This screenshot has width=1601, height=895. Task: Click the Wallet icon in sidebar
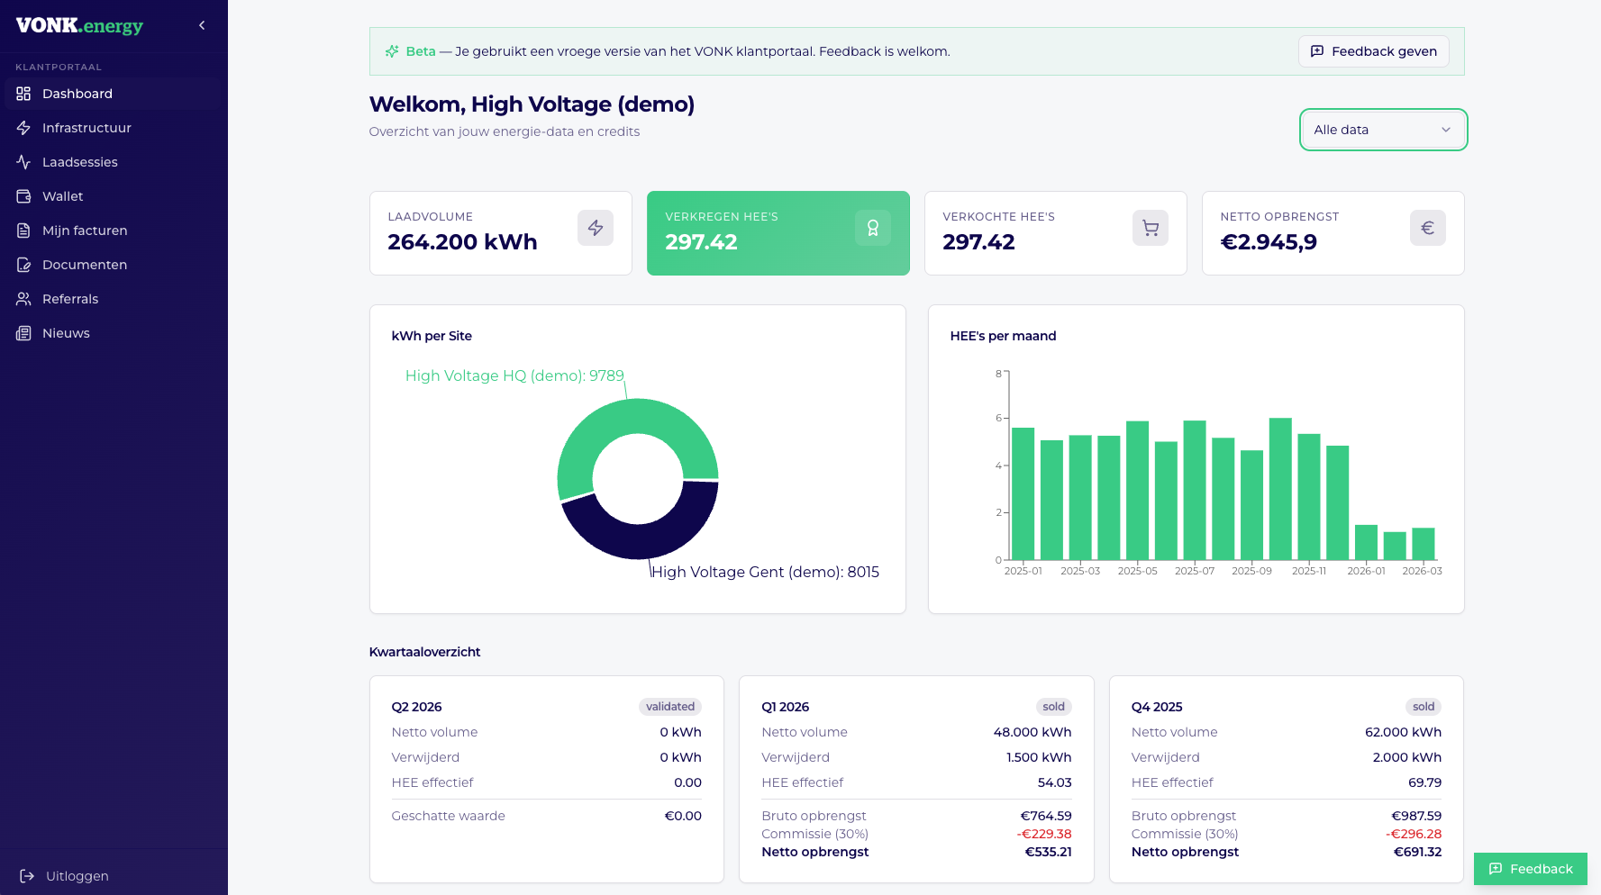(23, 196)
